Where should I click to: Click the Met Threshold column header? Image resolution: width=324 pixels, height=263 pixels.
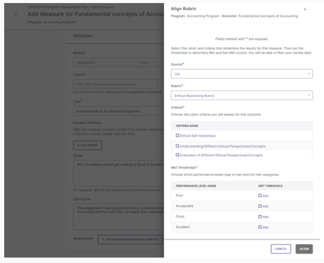270,186
